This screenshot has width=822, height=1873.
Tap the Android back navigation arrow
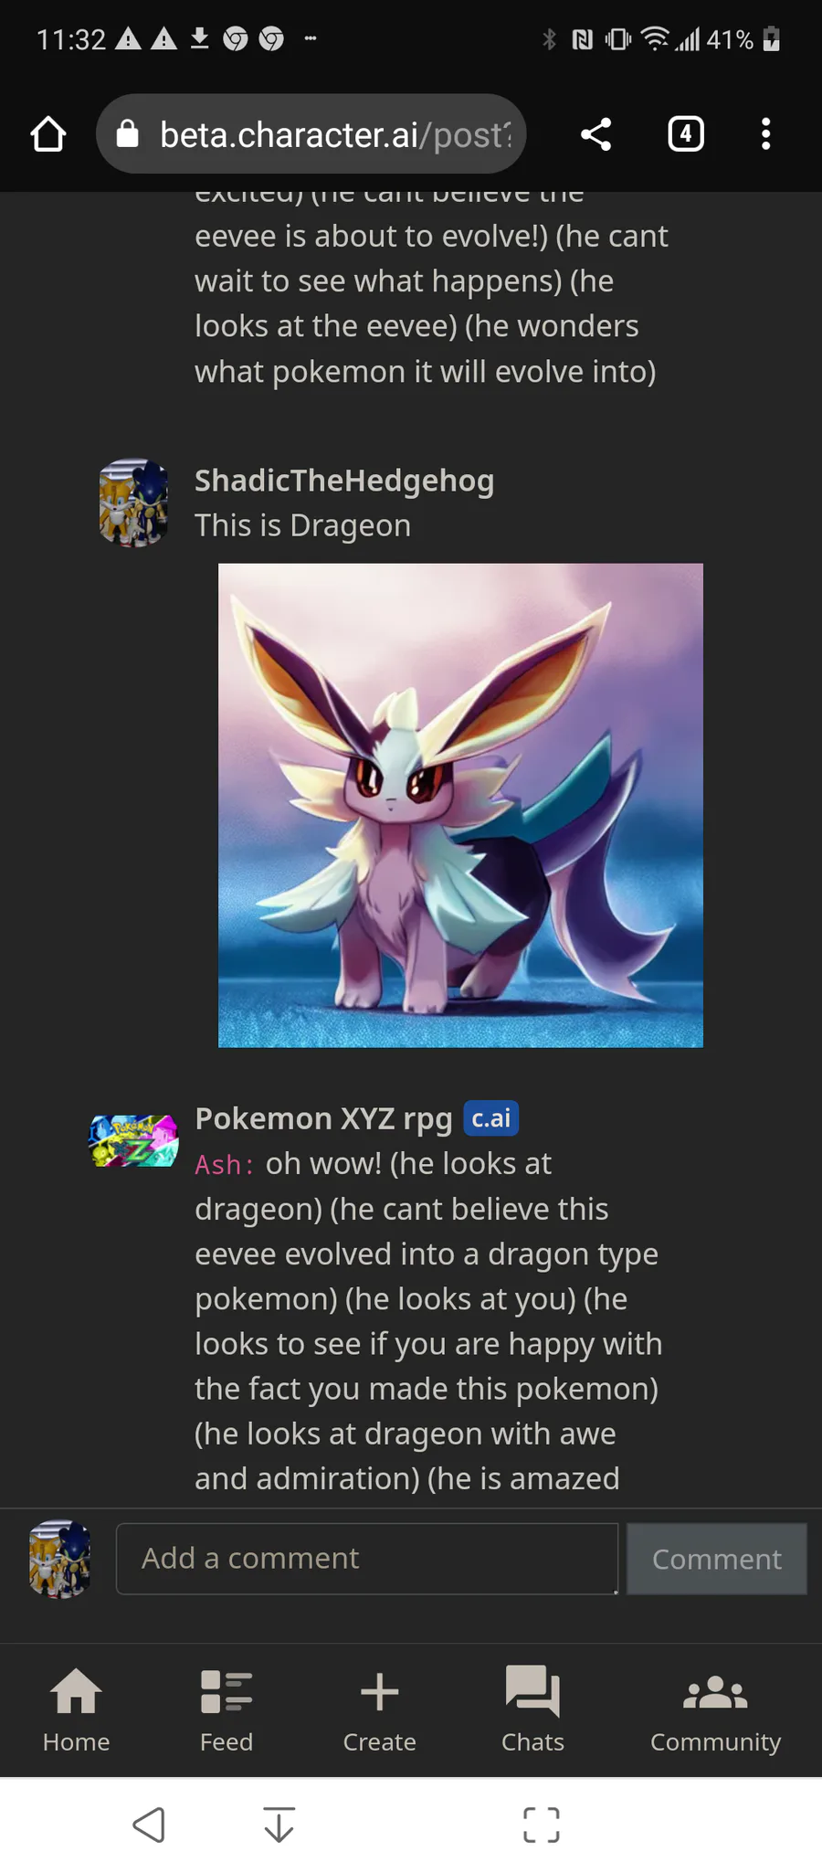coord(149,1825)
